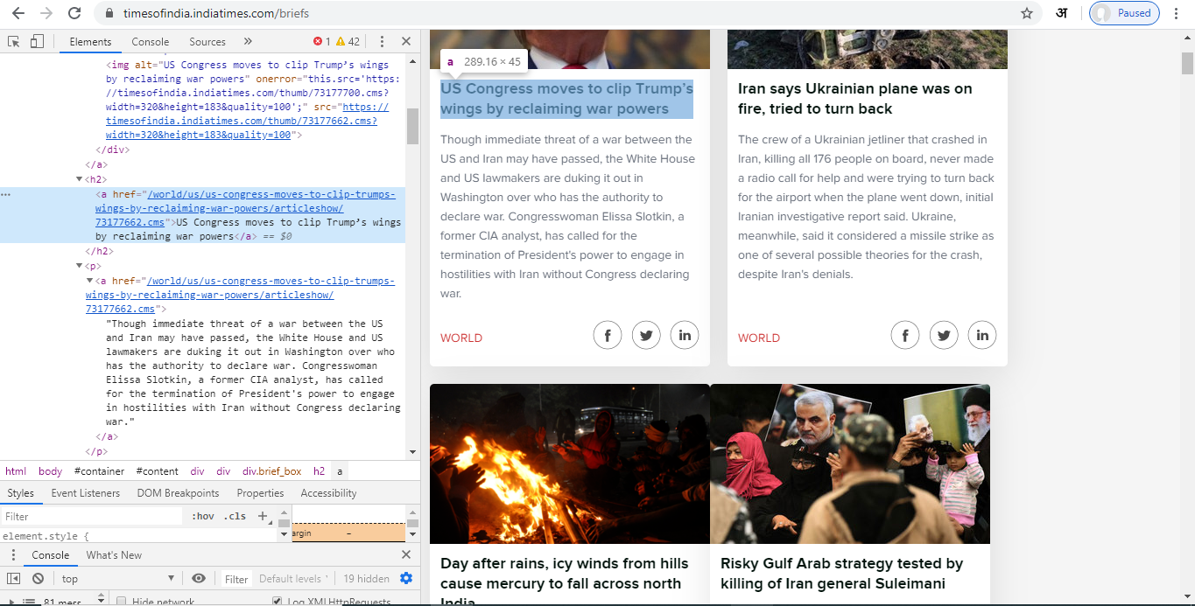Image resolution: width=1195 pixels, height=606 pixels.
Task: Open US Congress clip Trump's wings headline
Action: tap(566, 99)
